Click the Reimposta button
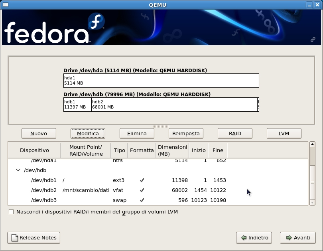323x251 pixels. (x=186, y=134)
